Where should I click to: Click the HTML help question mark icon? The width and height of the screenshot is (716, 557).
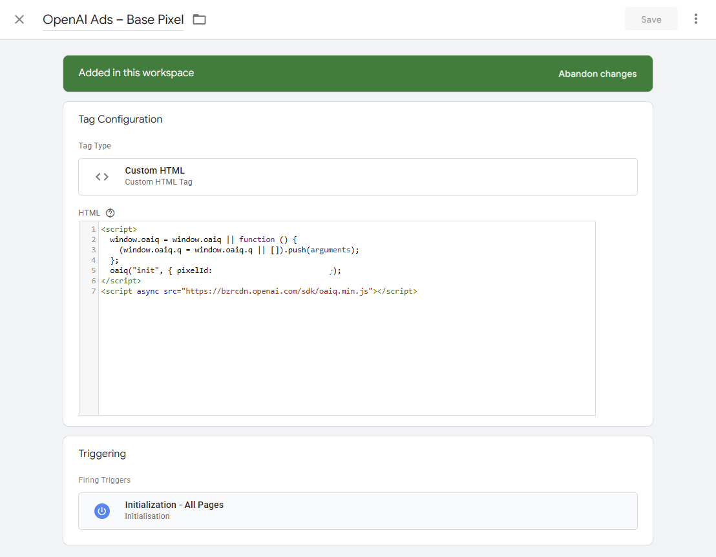pos(110,213)
